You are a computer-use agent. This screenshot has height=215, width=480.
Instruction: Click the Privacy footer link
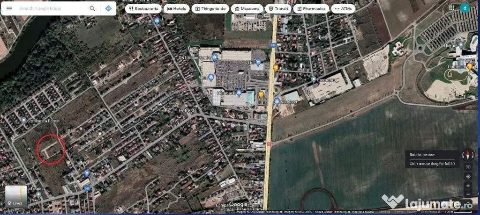pyautogui.click(x=412, y=212)
